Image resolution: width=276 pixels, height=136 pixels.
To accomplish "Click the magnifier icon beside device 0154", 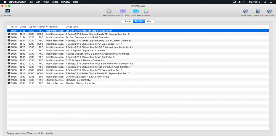I will click(9, 37).
